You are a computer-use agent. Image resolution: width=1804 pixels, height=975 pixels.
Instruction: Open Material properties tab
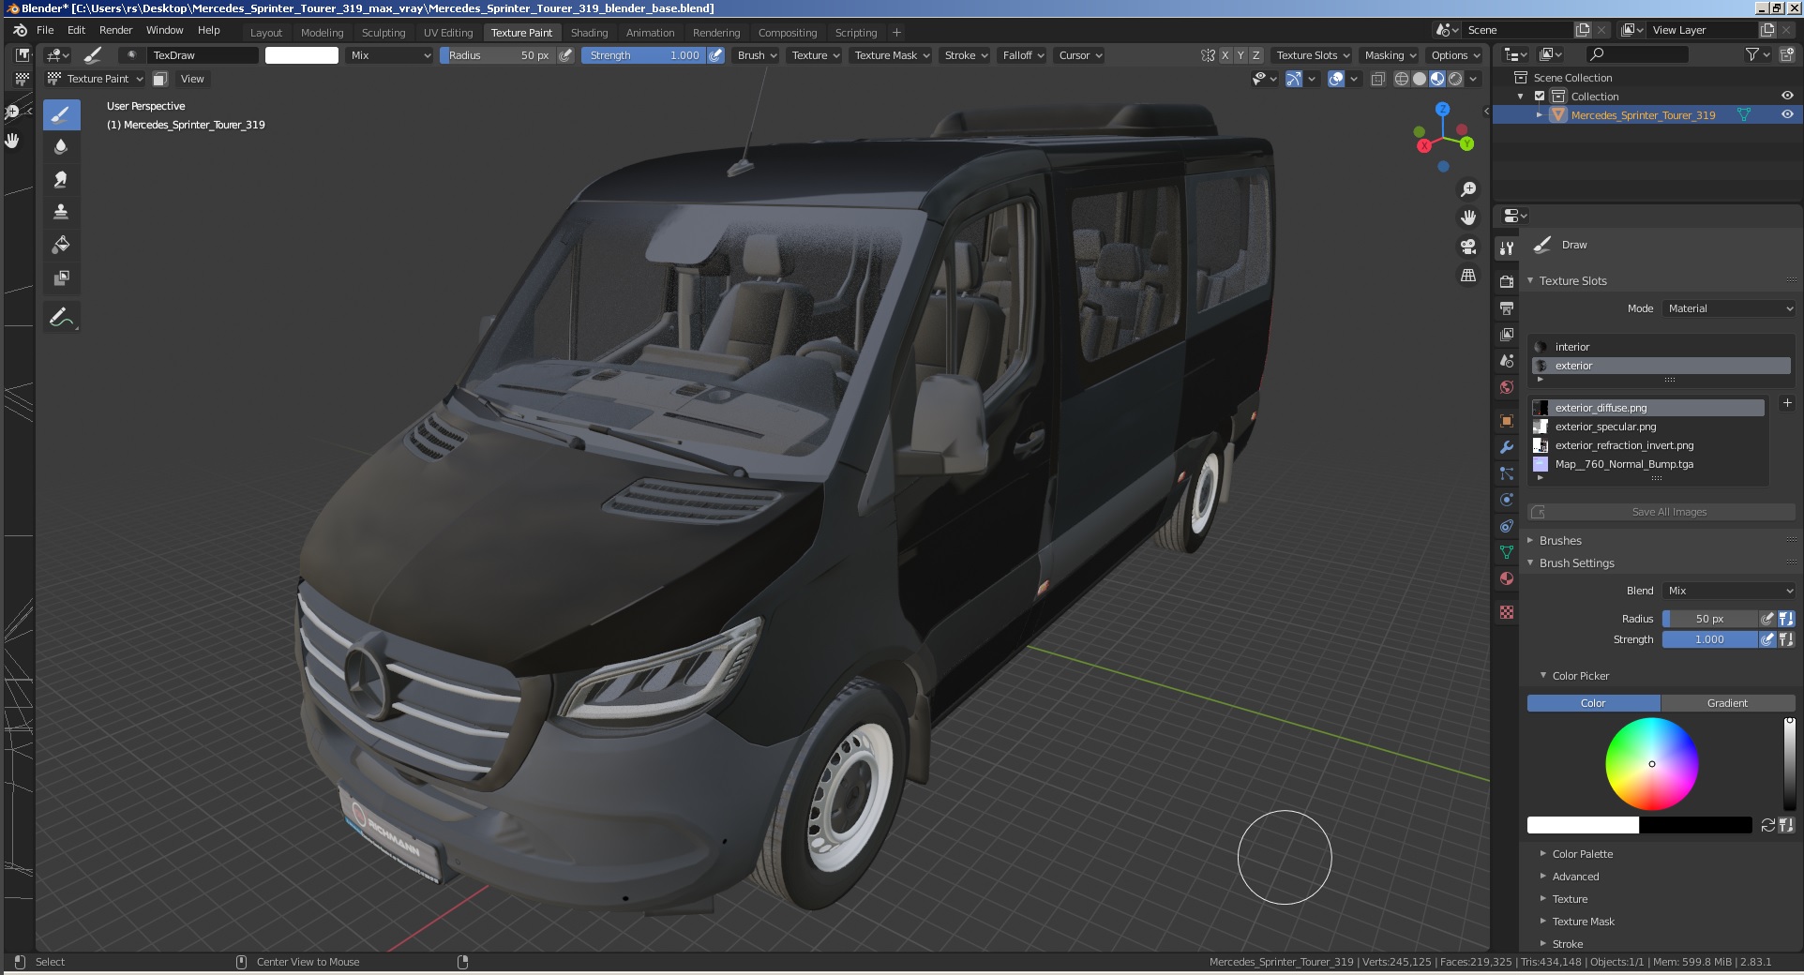(x=1507, y=578)
